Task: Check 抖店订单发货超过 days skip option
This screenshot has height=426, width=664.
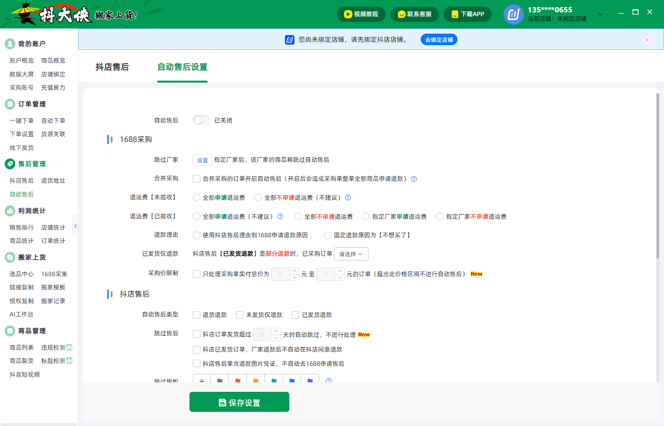Action: [x=197, y=334]
